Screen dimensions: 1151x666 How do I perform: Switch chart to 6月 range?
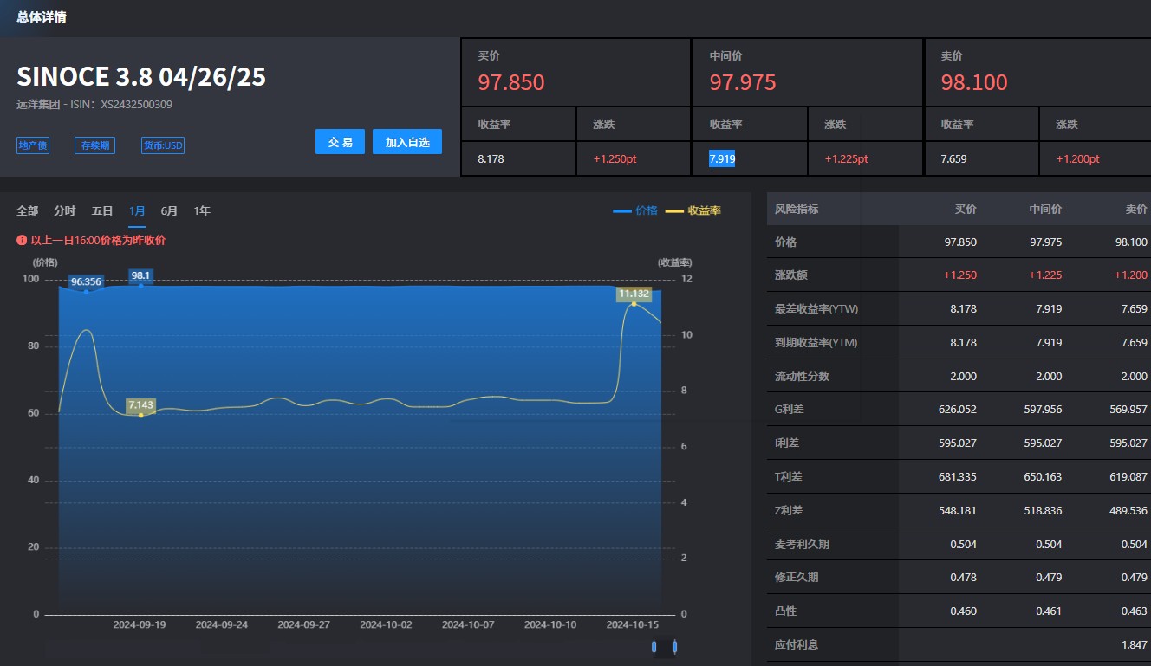click(x=169, y=210)
